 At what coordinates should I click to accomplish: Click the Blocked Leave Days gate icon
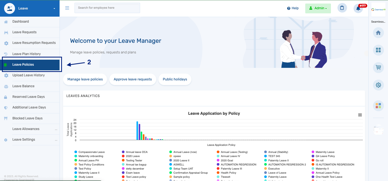(x=6, y=118)
